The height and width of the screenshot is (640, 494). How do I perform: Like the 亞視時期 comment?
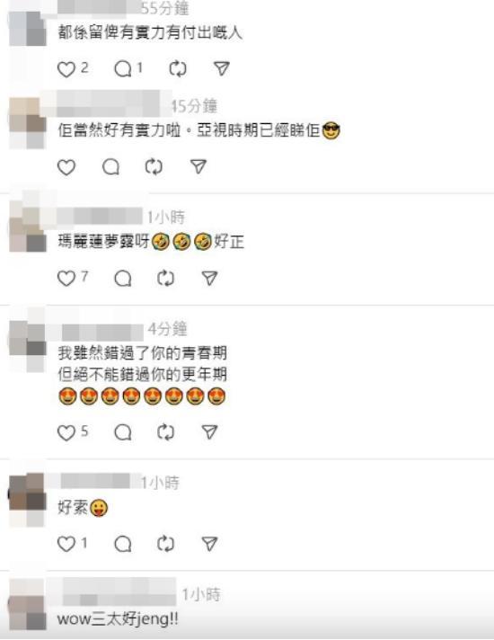pyautogui.click(x=66, y=167)
